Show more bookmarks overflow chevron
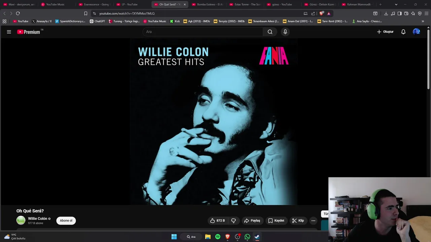 tap(423, 21)
